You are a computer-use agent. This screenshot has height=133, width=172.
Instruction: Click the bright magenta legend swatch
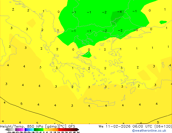click(22, 130)
